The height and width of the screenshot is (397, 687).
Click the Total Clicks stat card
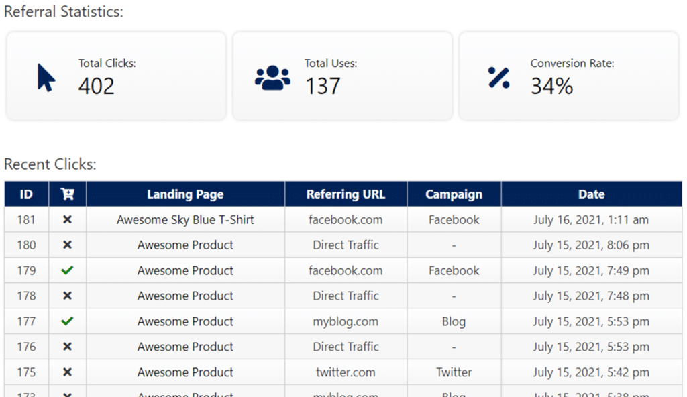click(115, 75)
